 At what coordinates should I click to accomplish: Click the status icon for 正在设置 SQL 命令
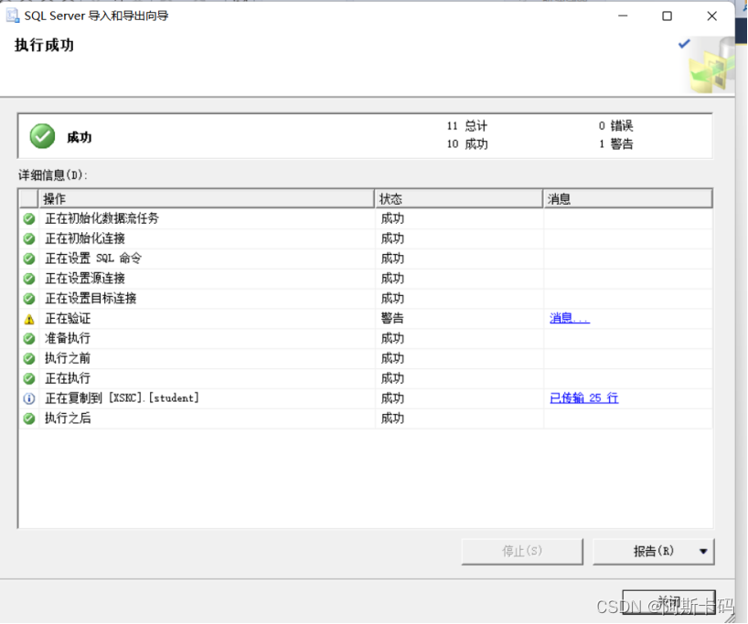[29, 259]
